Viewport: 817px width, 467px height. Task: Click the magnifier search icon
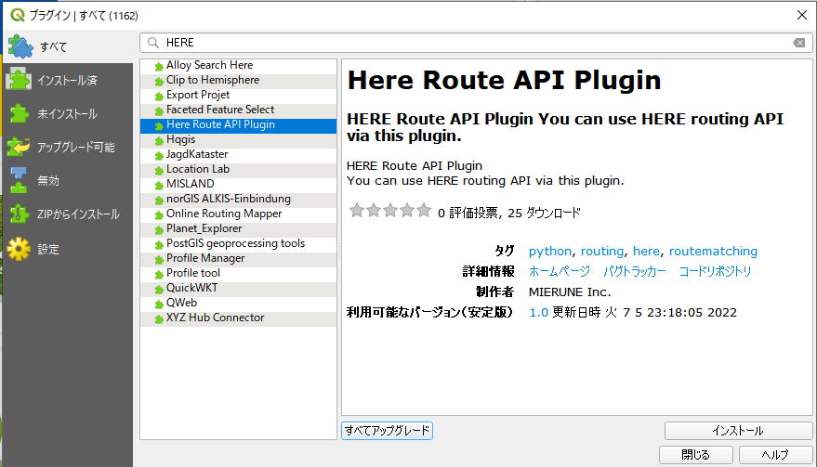152,43
